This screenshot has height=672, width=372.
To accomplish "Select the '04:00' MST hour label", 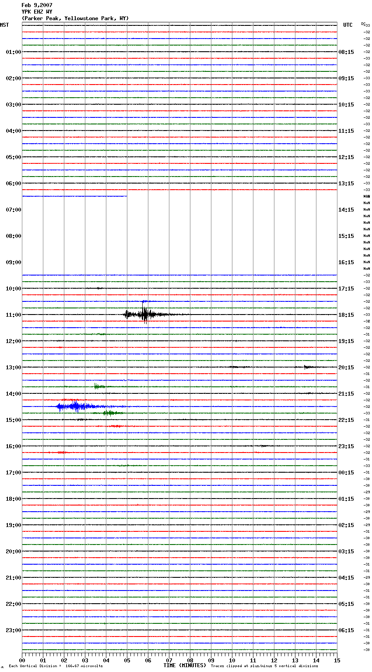I will pos(14,131).
